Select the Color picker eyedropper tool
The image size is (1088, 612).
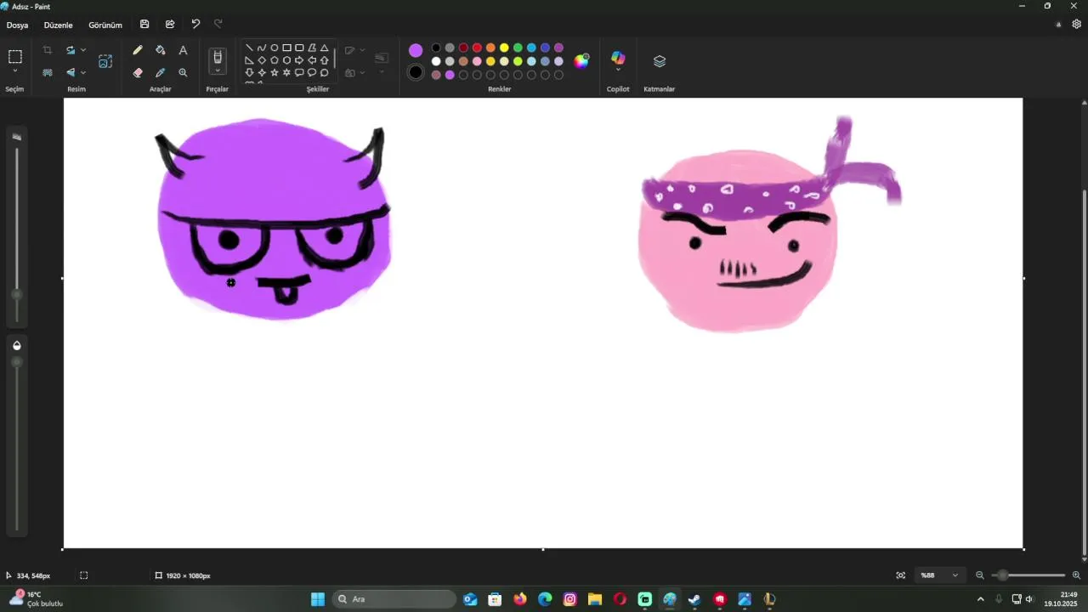pyautogui.click(x=161, y=73)
